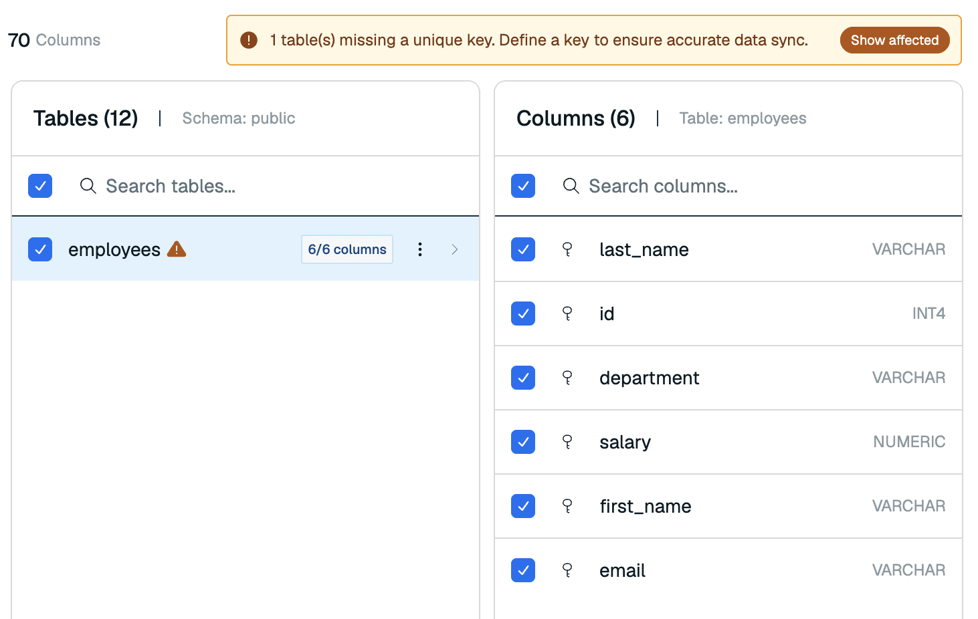The height and width of the screenshot is (619, 978).
Task: Click the VARCHAR type of department
Action: pos(908,378)
